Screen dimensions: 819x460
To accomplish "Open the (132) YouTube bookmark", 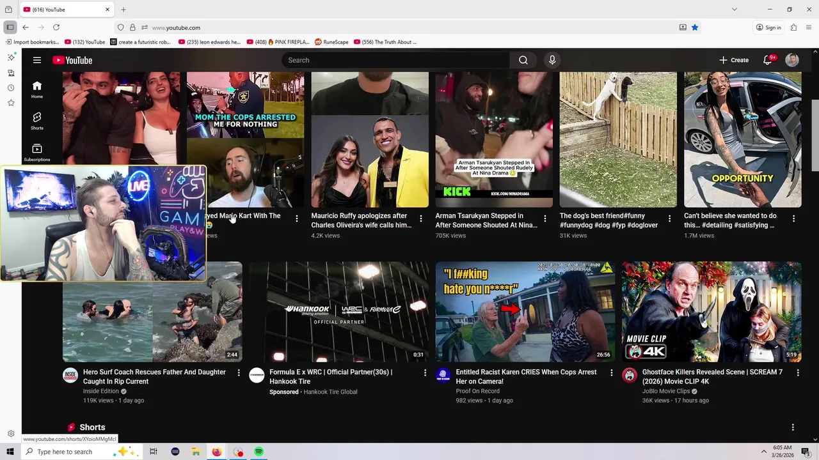I will pyautogui.click(x=84, y=42).
